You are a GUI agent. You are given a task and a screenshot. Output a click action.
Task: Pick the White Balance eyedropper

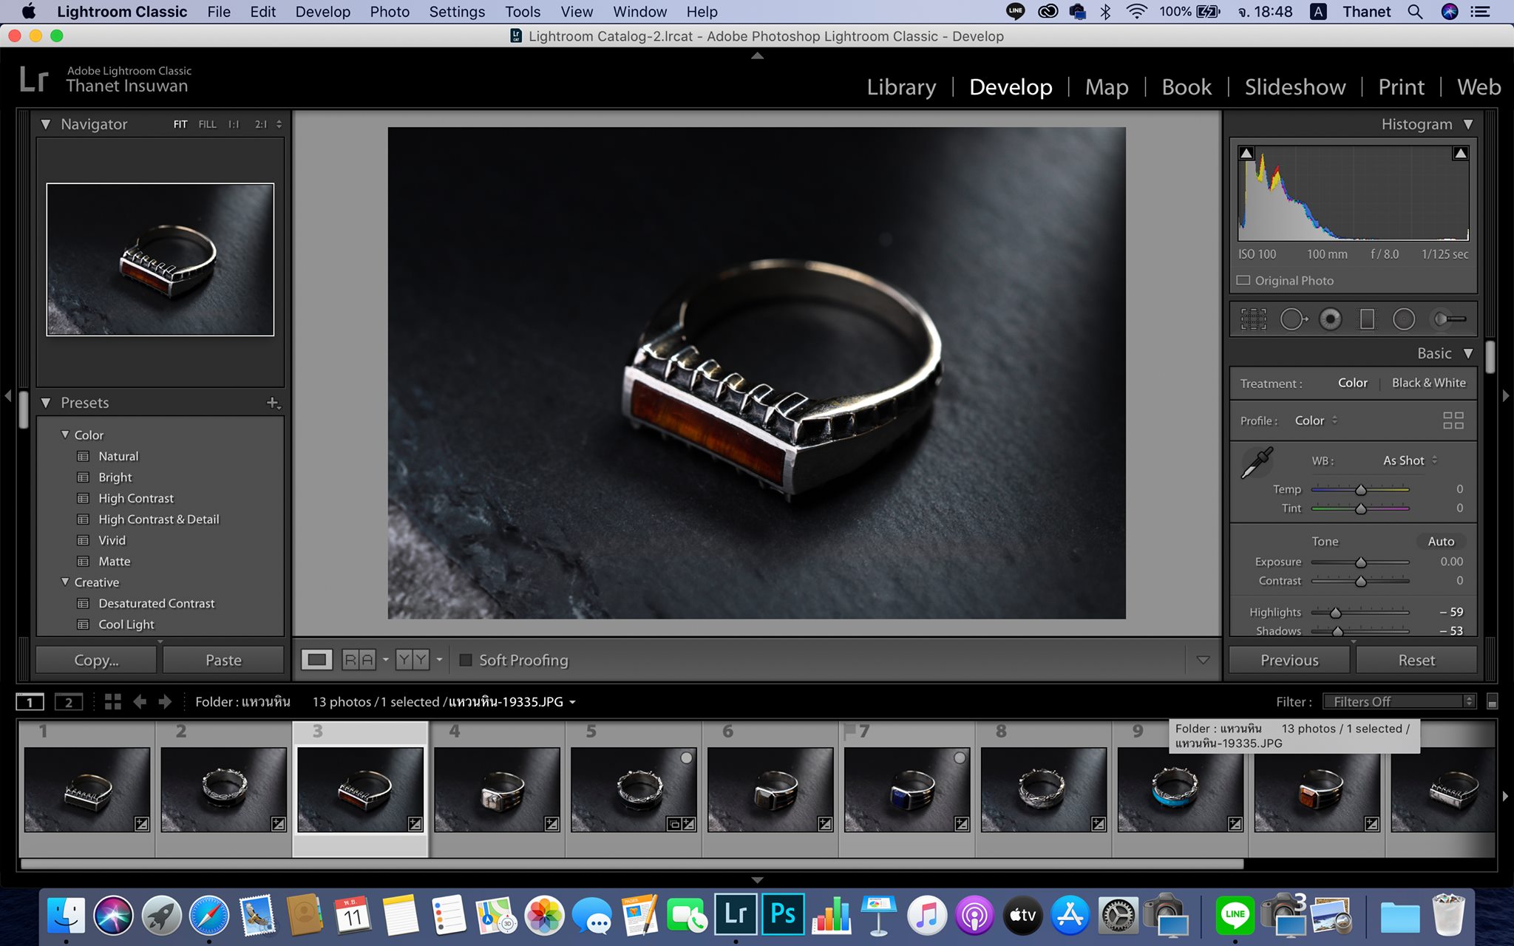coord(1257,463)
